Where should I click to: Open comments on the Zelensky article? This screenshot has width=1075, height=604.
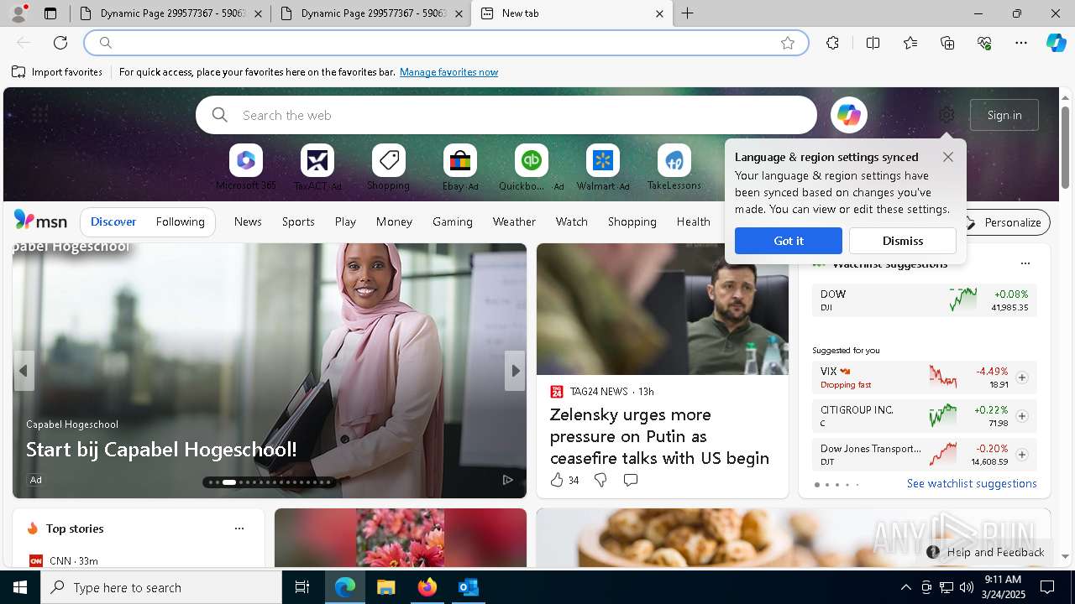631,480
